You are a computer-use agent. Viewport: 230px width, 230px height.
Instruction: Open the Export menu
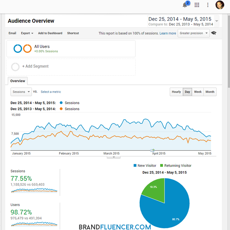tap(27, 33)
